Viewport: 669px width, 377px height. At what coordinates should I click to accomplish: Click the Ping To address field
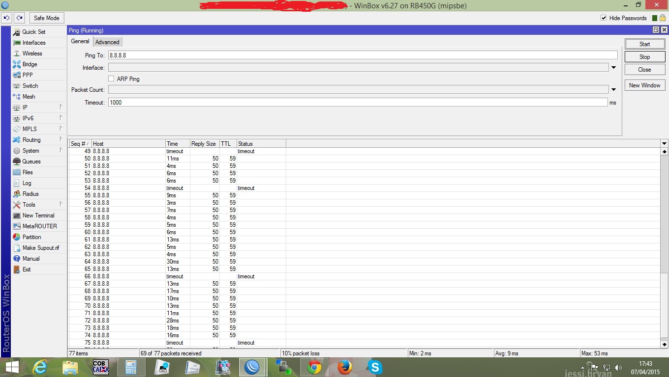click(363, 55)
